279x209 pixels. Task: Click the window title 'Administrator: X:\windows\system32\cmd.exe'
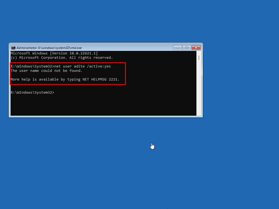point(49,48)
